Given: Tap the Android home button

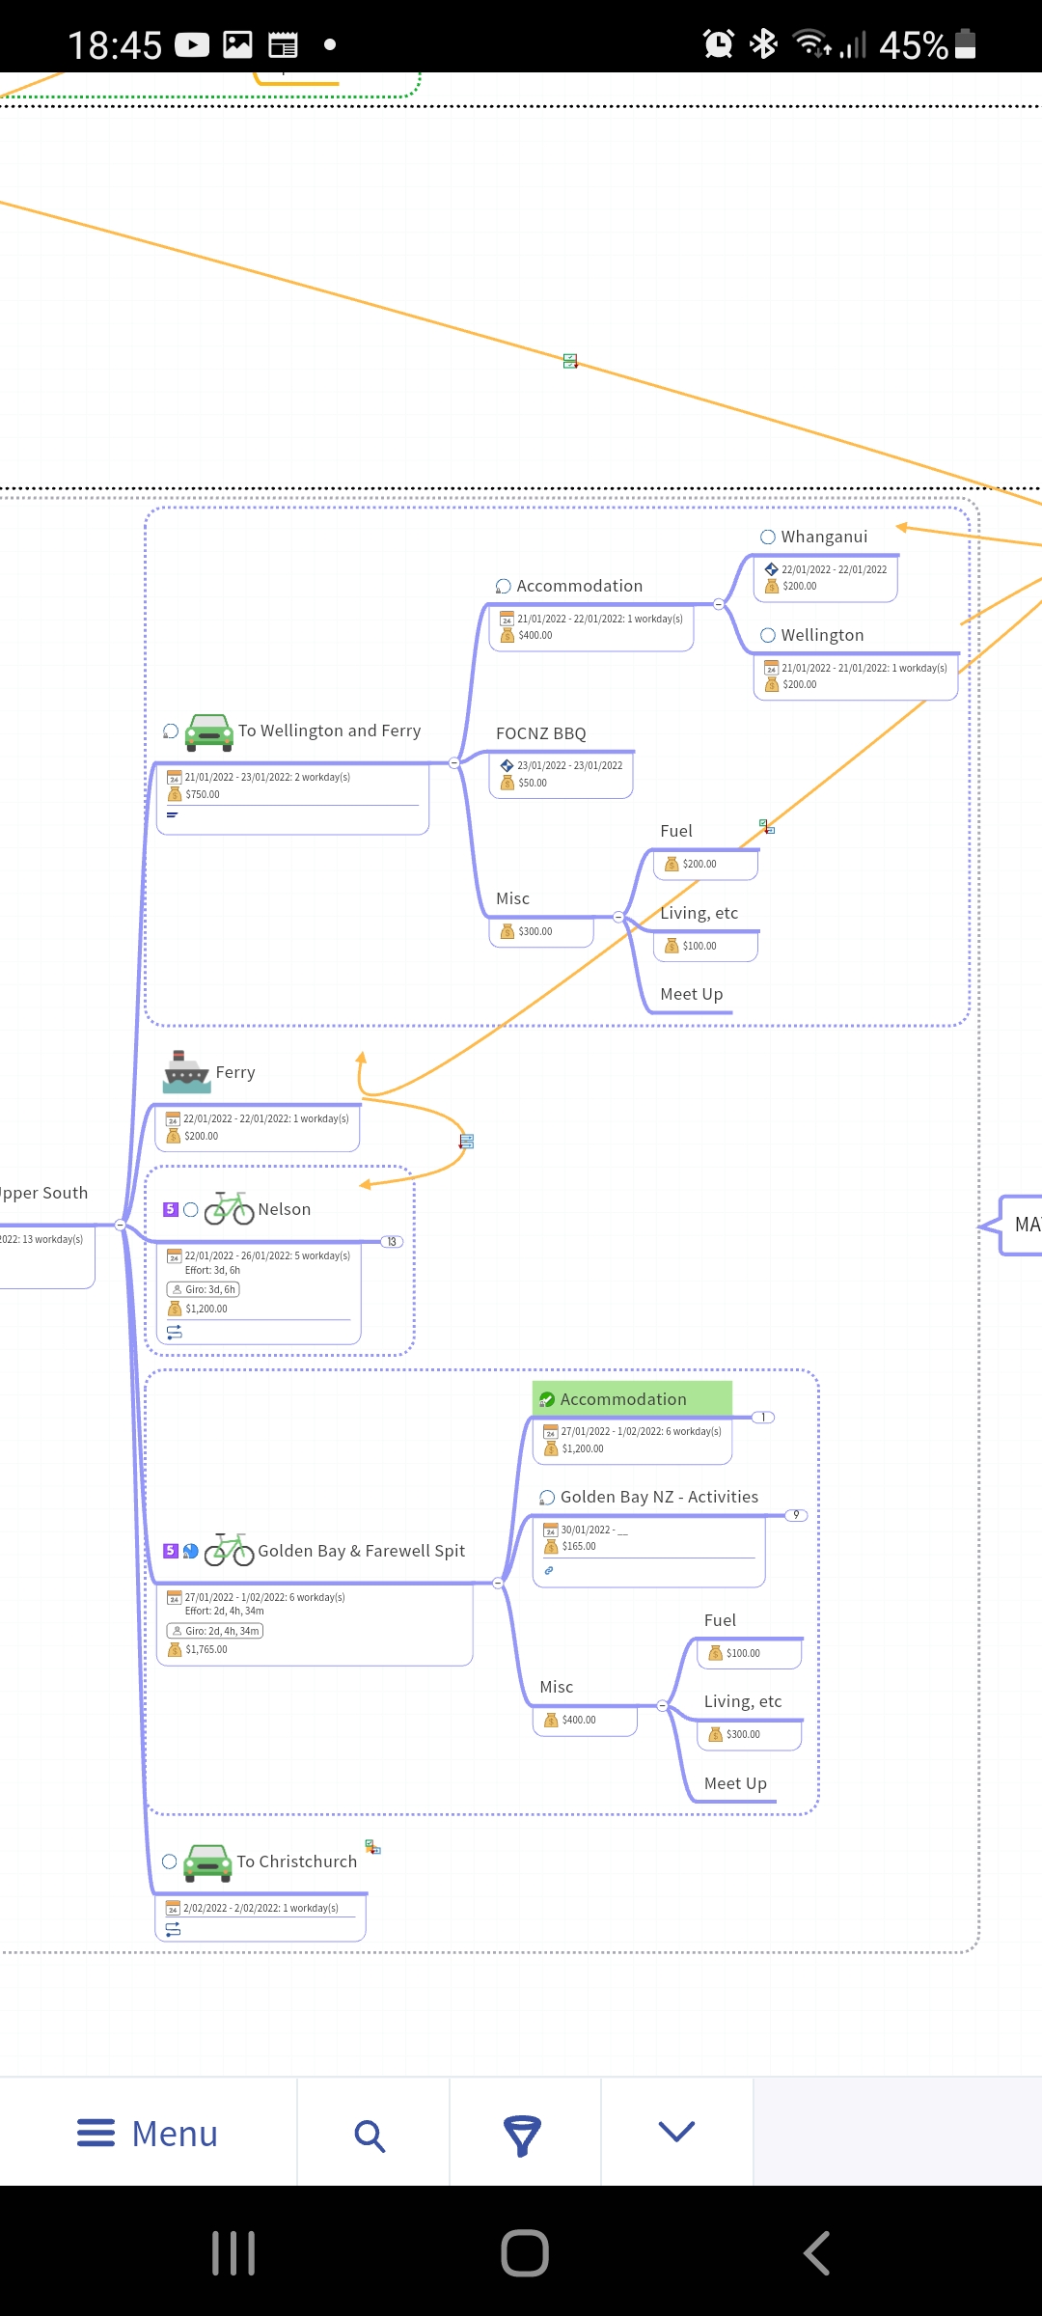Looking at the screenshot, I should pos(524,2253).
